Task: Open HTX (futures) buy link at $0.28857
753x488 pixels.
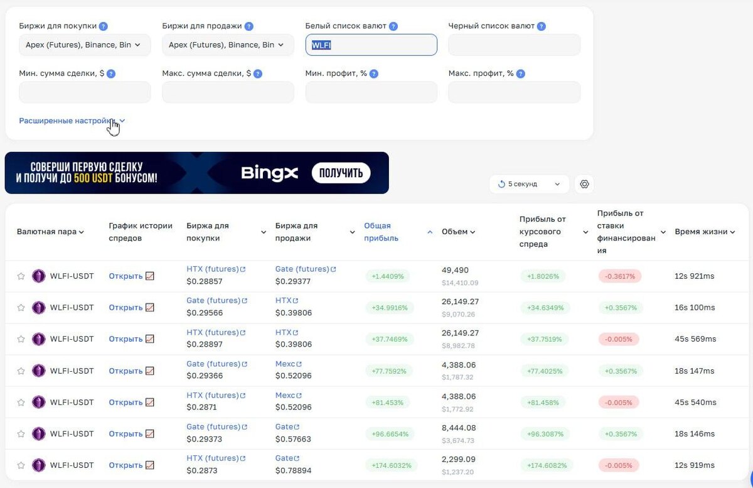Action: 216,269
